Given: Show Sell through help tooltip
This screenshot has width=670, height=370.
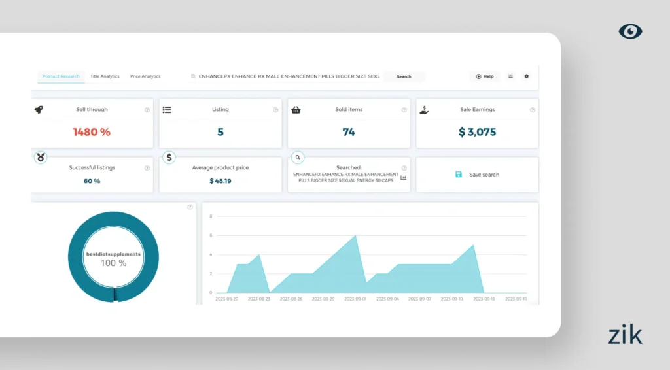Looking at the screenshot, I should (147, 110).
